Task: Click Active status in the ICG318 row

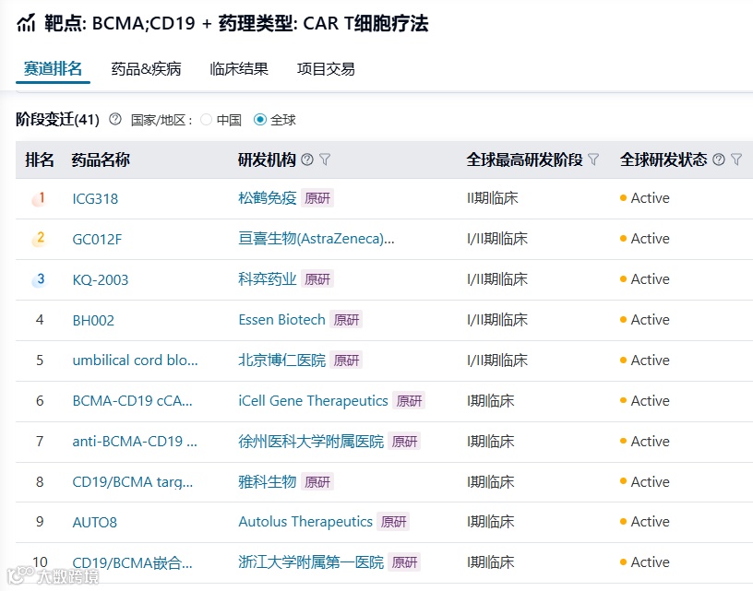Action: point(645,197)
